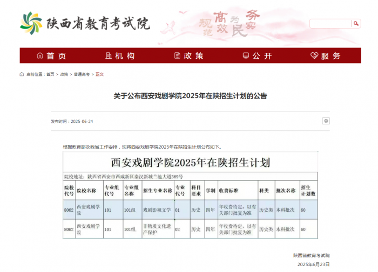The width and height of the screenshot is (378, 272).
Task: Click the print page icon
Action: coord(326,121)
